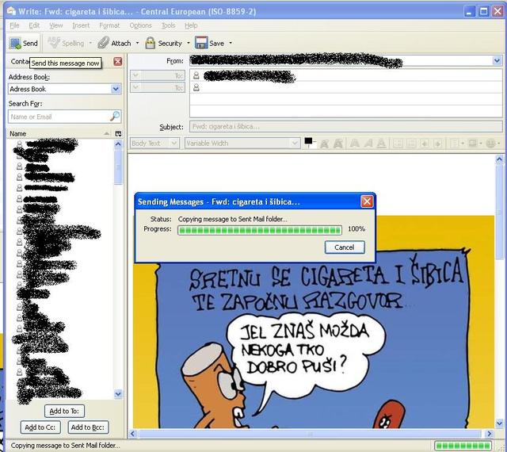The width and height of the screenshot is (507, 452).
Task: Click the sending progress bar in dialog
Action: point(260,230)
